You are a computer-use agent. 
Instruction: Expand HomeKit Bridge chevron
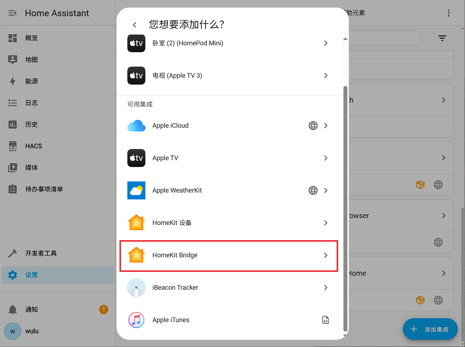[326, 255]
